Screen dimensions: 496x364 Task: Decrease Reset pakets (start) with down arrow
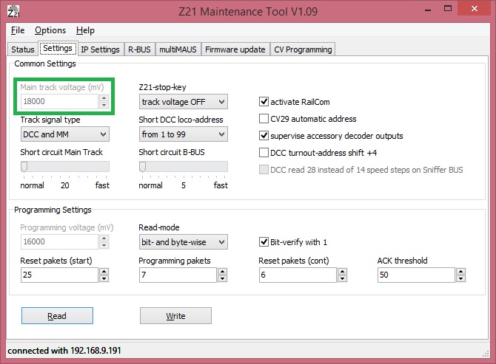pyautogui.click(x=104, y=278)
